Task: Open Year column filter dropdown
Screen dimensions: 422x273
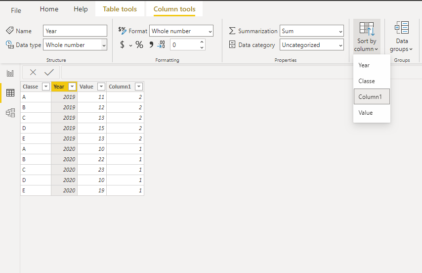Action: [72, 87]
